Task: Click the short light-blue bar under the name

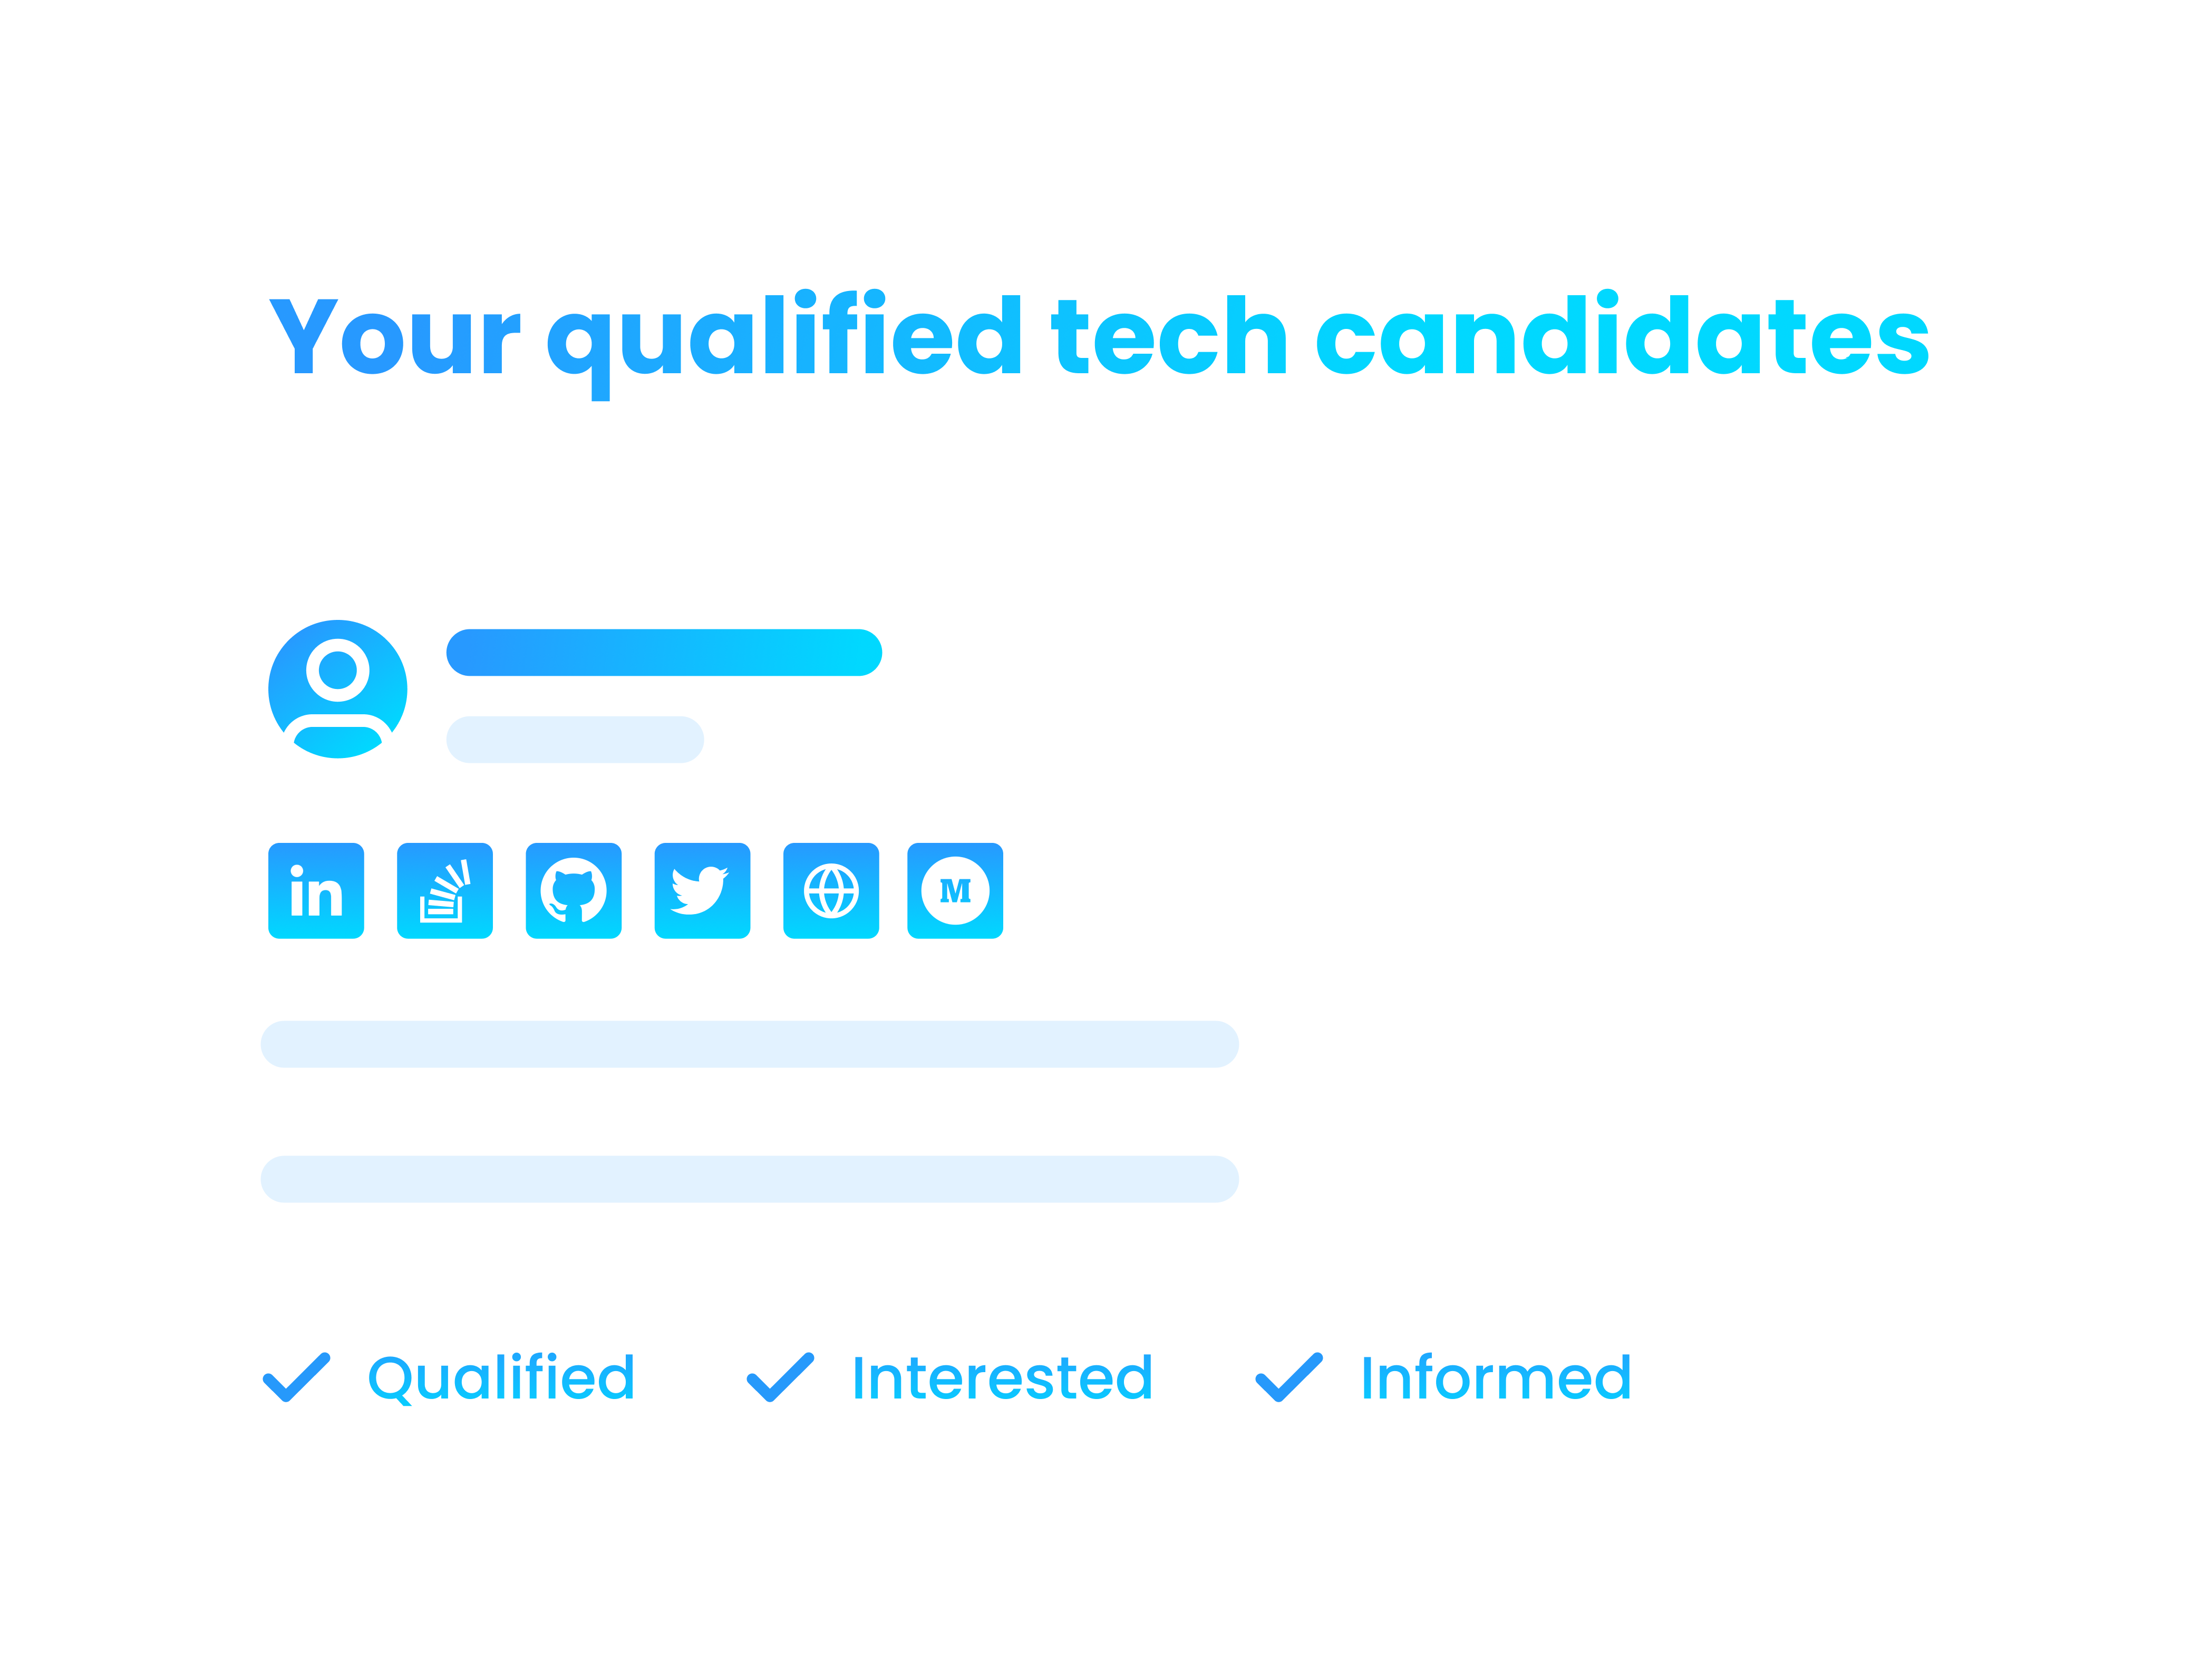Action: click(x=575, y=740)
